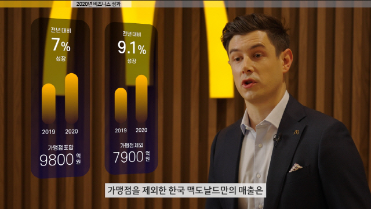
Task: Click the 2019 bar in the 7% chart
Action: point(49,103)
